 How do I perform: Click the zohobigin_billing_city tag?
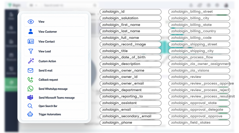[199, 18]
